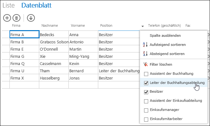The height and width of the screenshot is (126, 210).
Task: Select the Firma B cell
Action: [24, 41]
